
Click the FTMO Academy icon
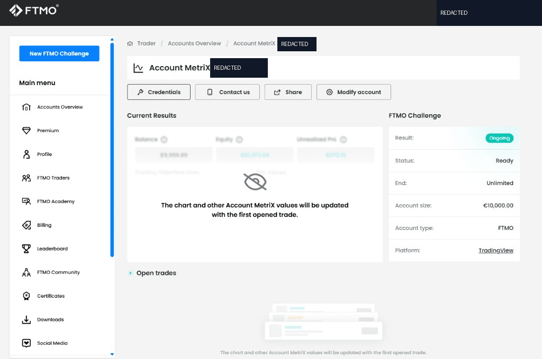coord(26,201)
